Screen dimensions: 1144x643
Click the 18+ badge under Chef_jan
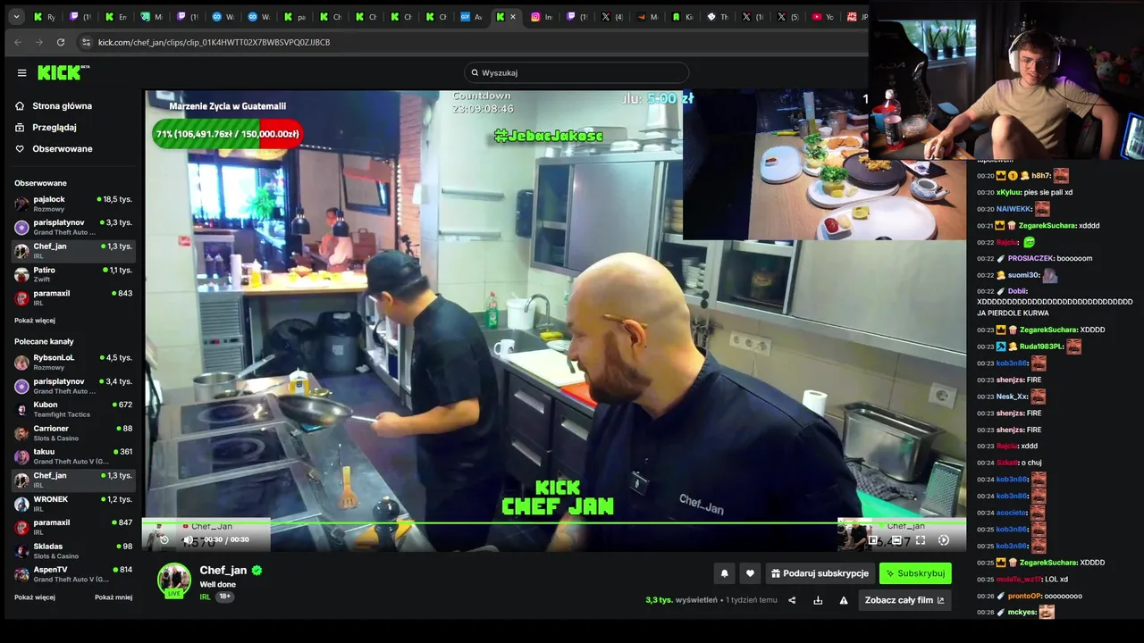pyautogui.click(x=224, y=597)
